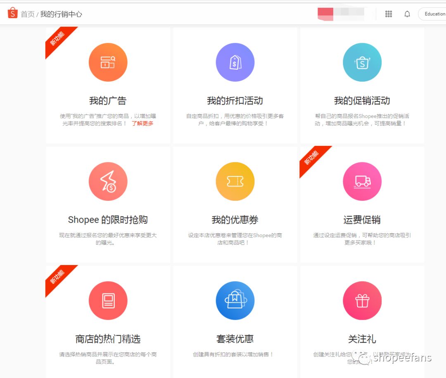This screenshot has height=378, width=446.
Task: Click the 套装优惠 shopping bag icon
Action: pos(235,300)
